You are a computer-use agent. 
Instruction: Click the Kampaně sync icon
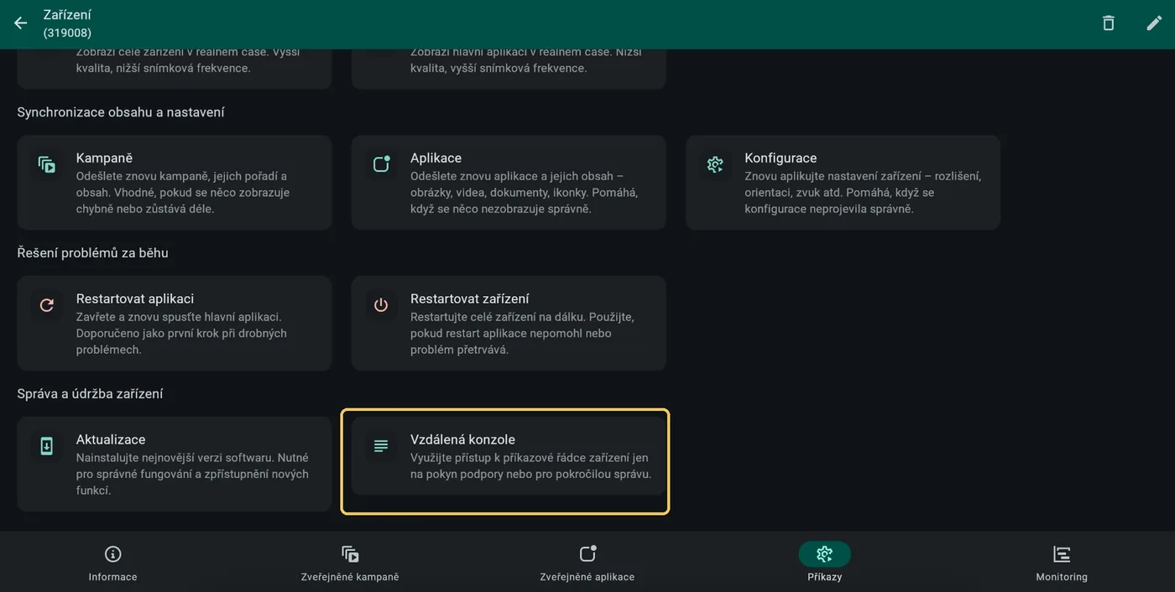click(x=47, y=164)
